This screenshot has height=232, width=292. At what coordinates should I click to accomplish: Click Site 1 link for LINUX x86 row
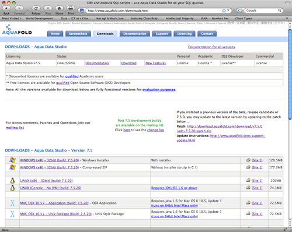(x=257, y=181)
